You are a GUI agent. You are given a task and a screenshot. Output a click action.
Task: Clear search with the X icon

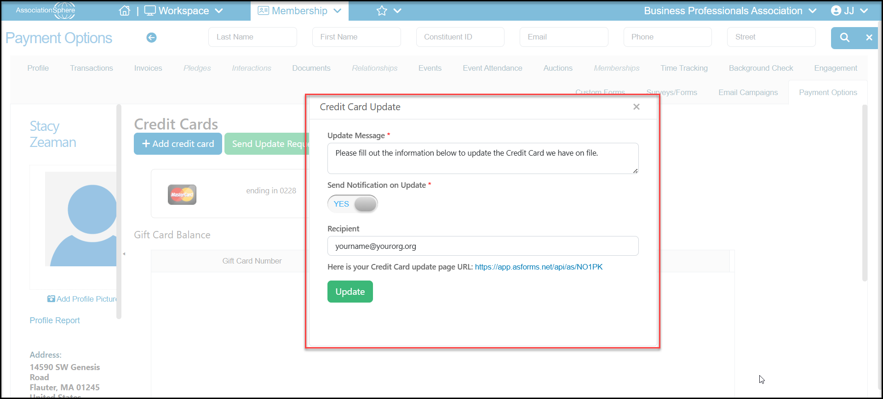click(x=869, y=38)
